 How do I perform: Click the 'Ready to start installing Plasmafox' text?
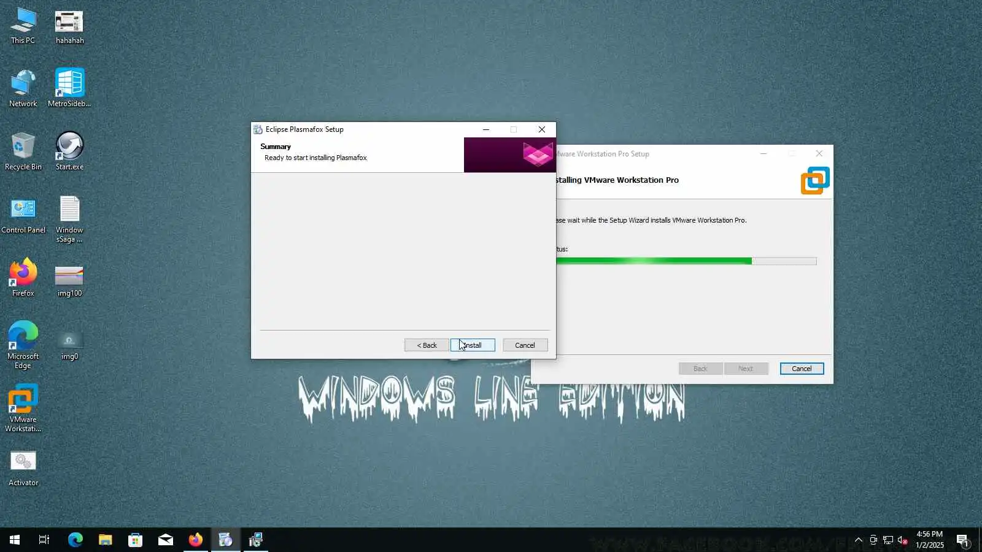(315, 158)
